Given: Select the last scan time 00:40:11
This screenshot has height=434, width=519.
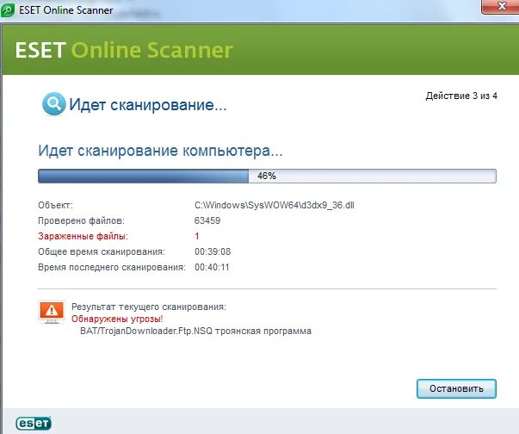Looking at the screenshot, I should click(212, 268).
